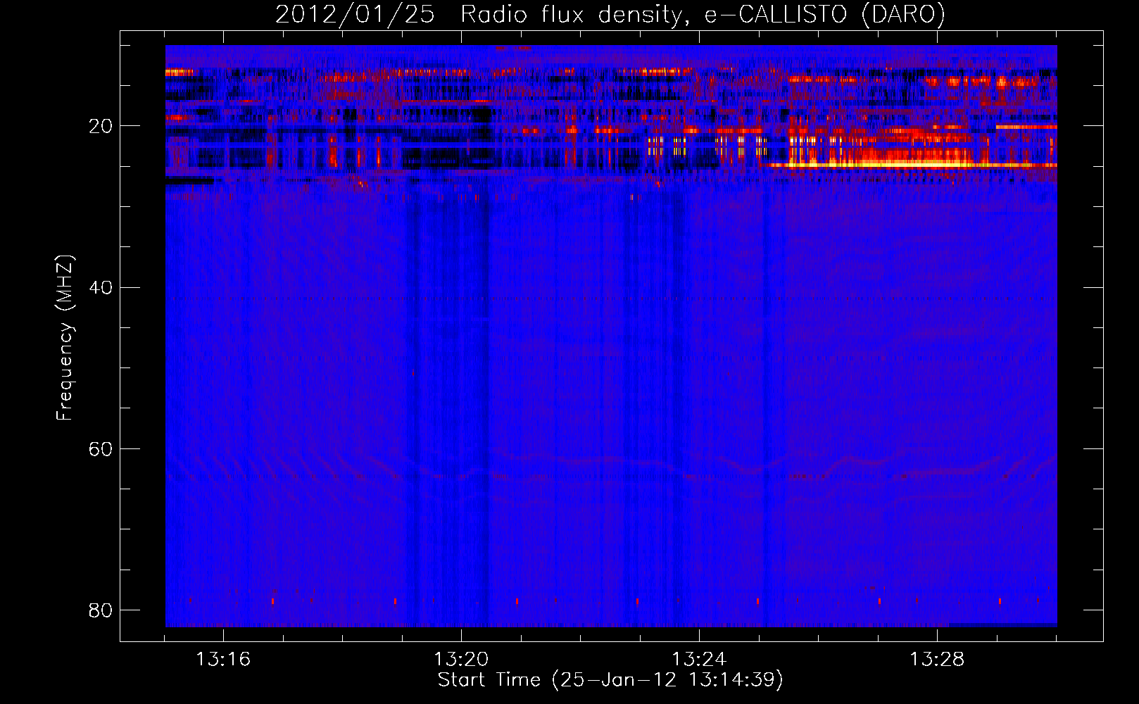This screenshot has height=704, width=1139.
Task: Click the 'Frequency (MHZ)' axis label
Action: 64,338
